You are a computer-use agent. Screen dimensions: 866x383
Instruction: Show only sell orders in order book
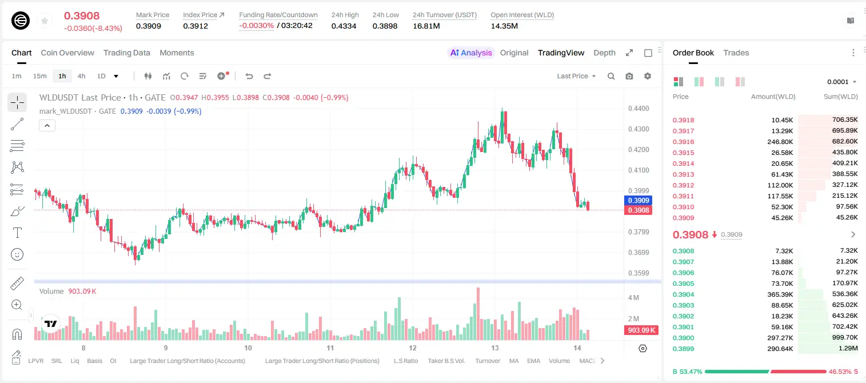(x=740, y=82)
